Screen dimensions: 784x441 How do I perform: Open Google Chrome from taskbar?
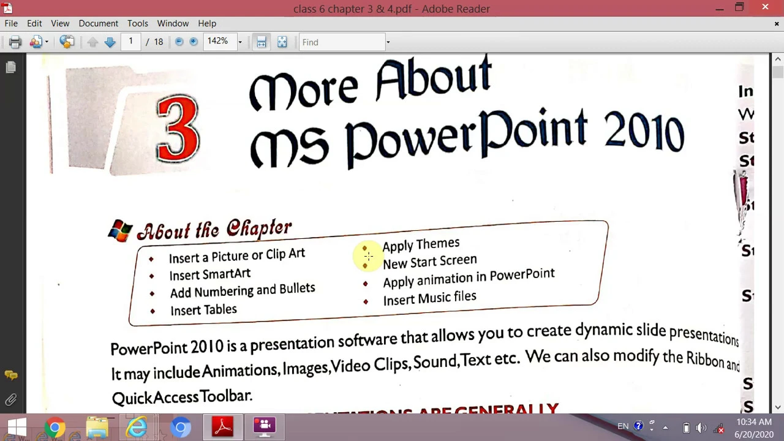(x=55, y=427)
